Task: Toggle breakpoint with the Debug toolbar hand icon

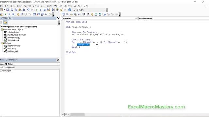Action: 18,14
